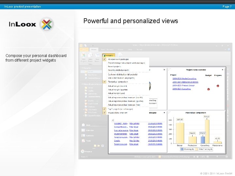Choose Recently created projects widget
235x176 pixels.
[118, 70]
